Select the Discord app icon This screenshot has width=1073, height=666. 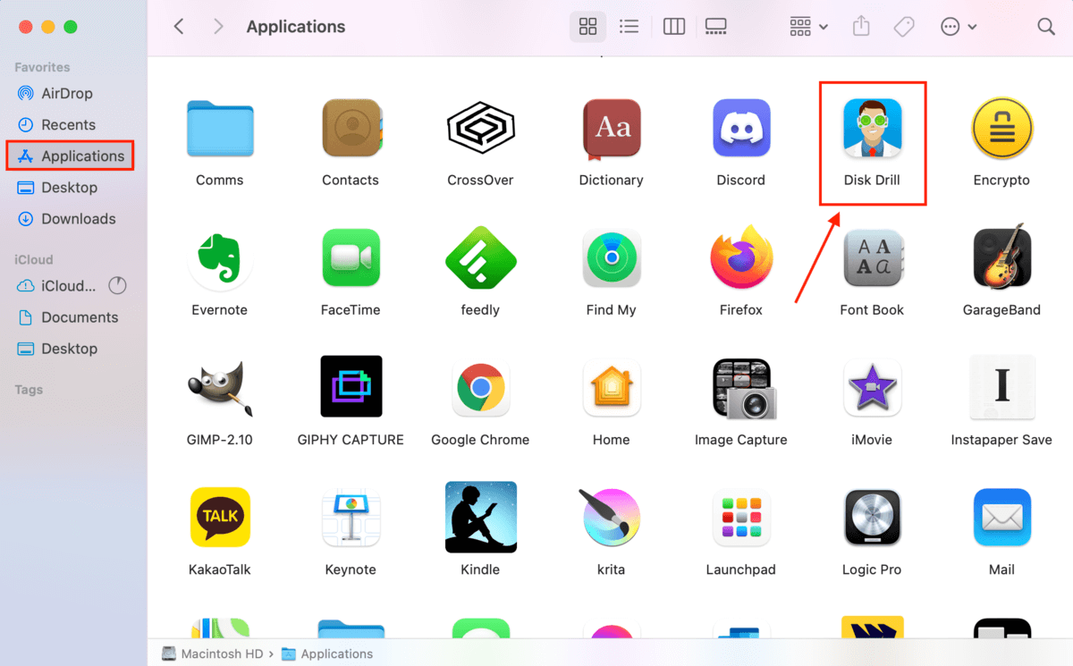point(741,128)
